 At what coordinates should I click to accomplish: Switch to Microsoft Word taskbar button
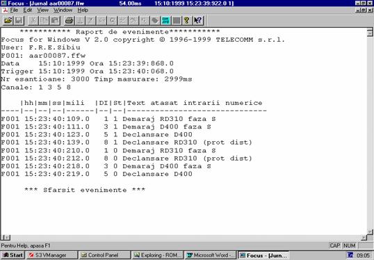click(x=211, y=255)
